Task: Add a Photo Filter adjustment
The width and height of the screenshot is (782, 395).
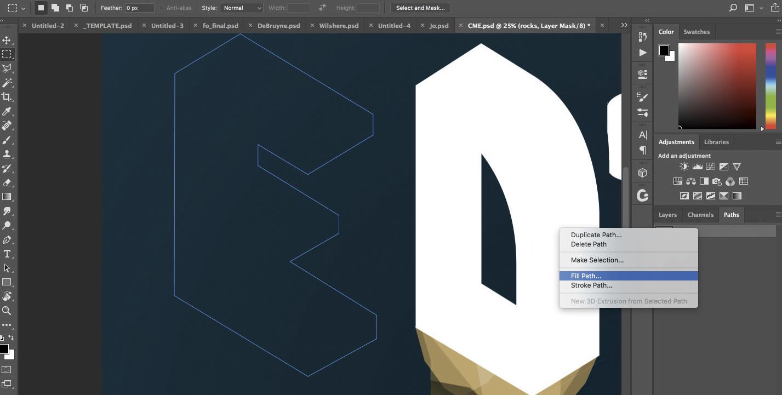Action: (x=717, y=181)
